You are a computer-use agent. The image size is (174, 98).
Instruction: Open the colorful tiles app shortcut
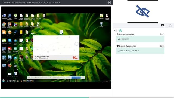pos(15,24)
